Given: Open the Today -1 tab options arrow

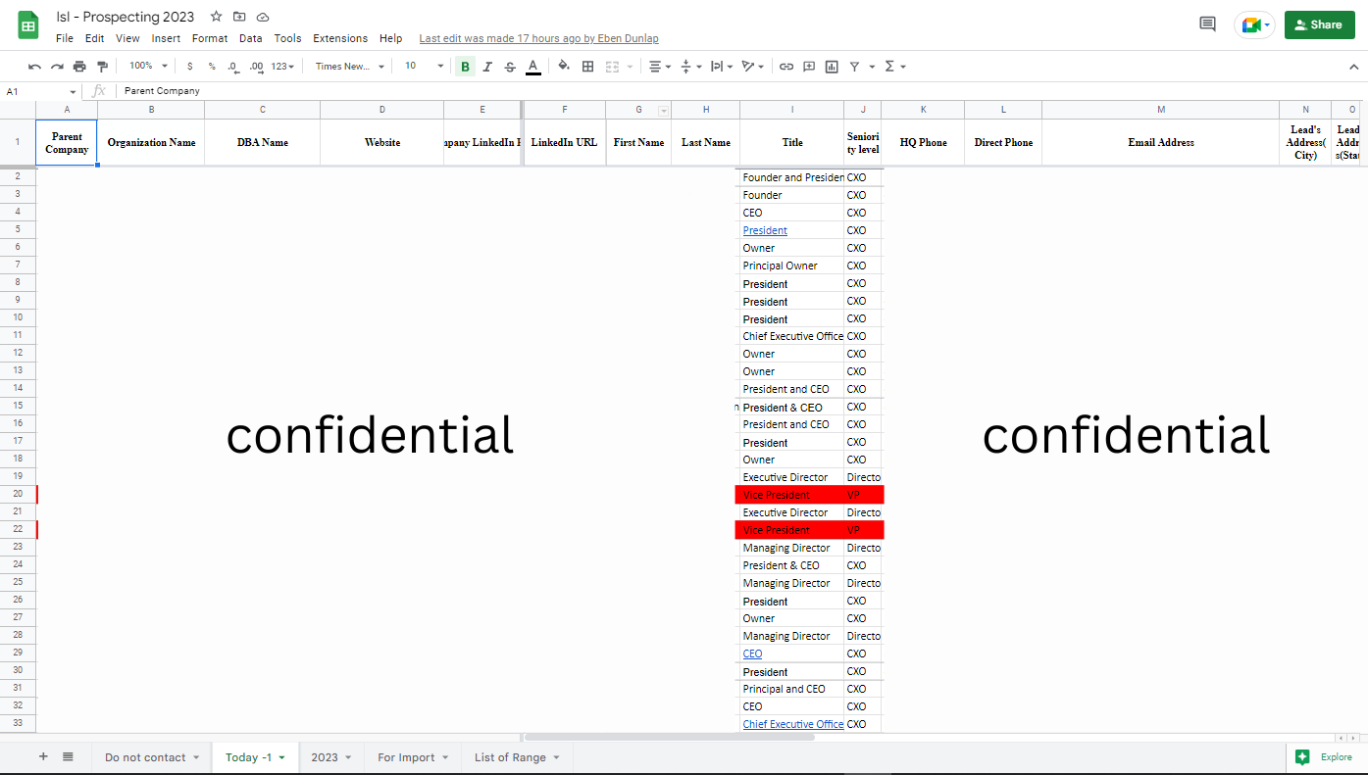Looking at the screenshot, I should point(282,757).
